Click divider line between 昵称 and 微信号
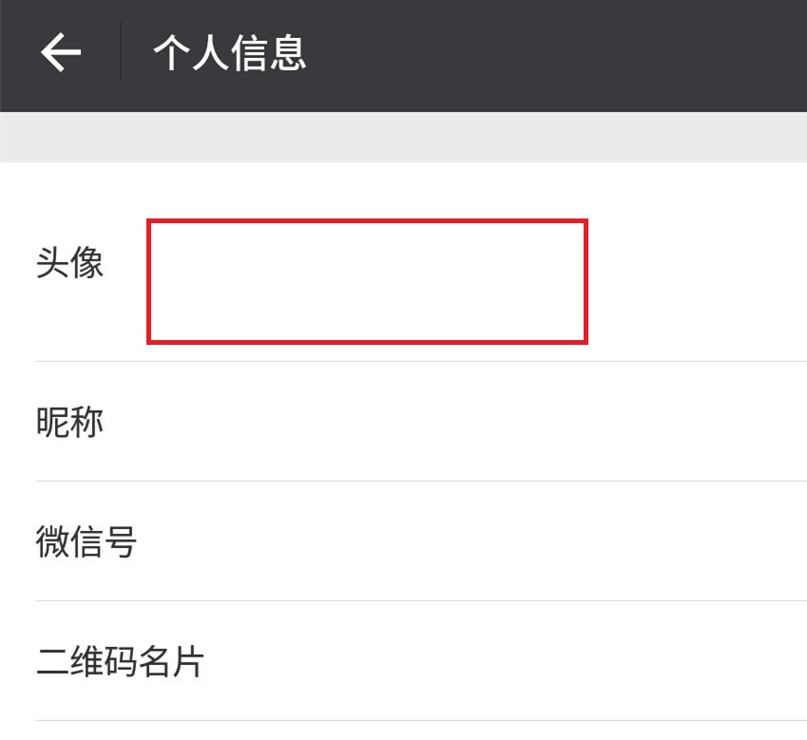 point(421,482)
